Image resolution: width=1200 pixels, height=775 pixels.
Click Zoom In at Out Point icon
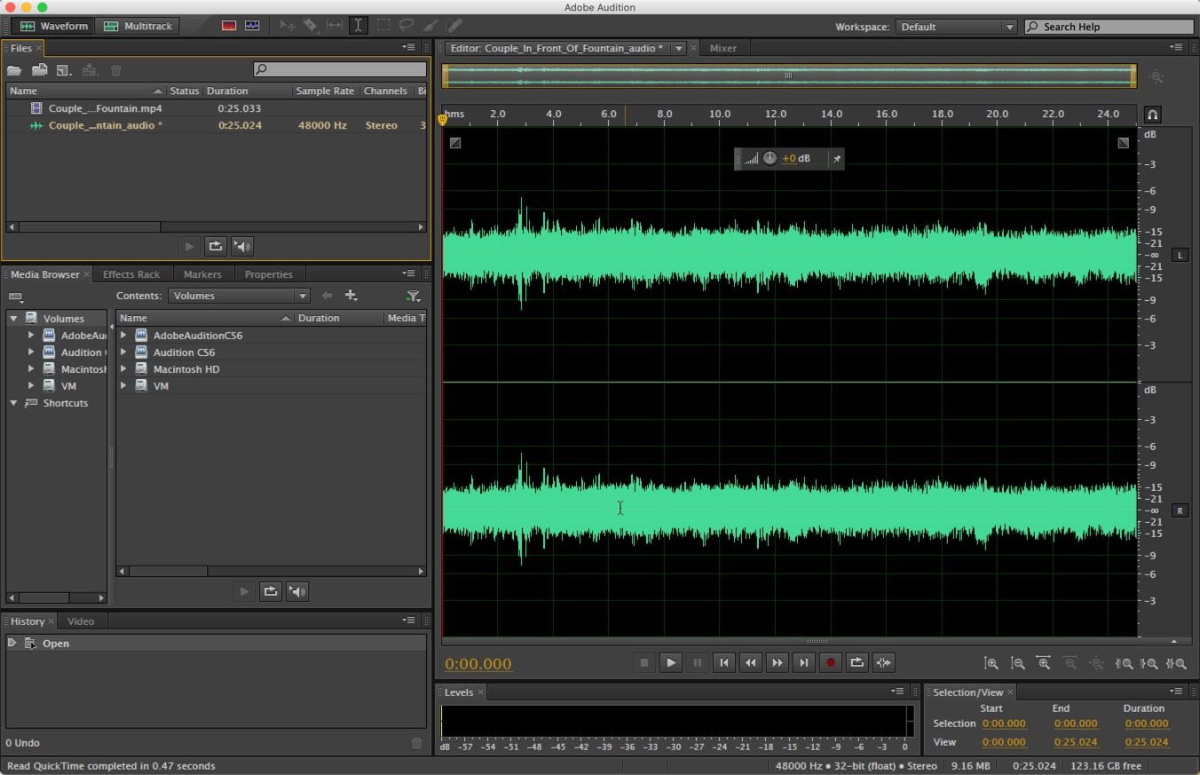[1149, 663]
